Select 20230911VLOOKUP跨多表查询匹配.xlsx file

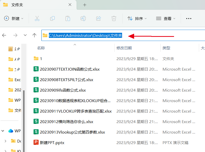coord(73,111)
